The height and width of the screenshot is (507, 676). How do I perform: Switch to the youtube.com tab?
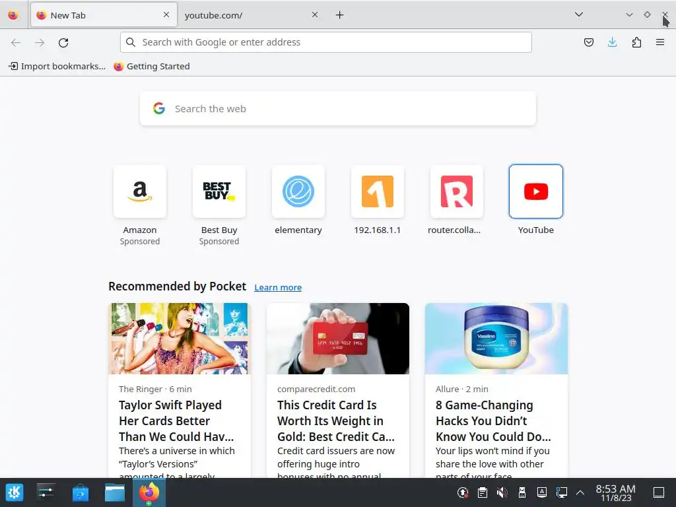click(x=252, y=15)
